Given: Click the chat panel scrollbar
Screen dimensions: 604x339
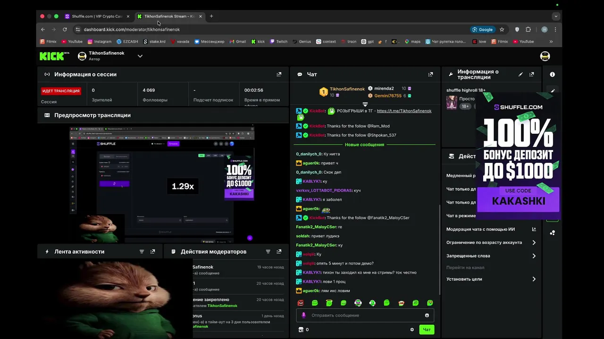Looking at the screenshot, I should pos(439,250).
